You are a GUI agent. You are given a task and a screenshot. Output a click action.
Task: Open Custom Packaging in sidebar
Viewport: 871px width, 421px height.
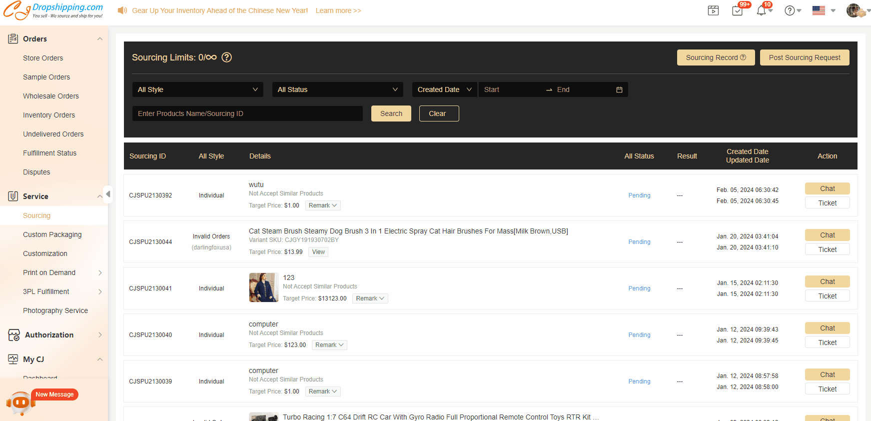pos(52,234)
